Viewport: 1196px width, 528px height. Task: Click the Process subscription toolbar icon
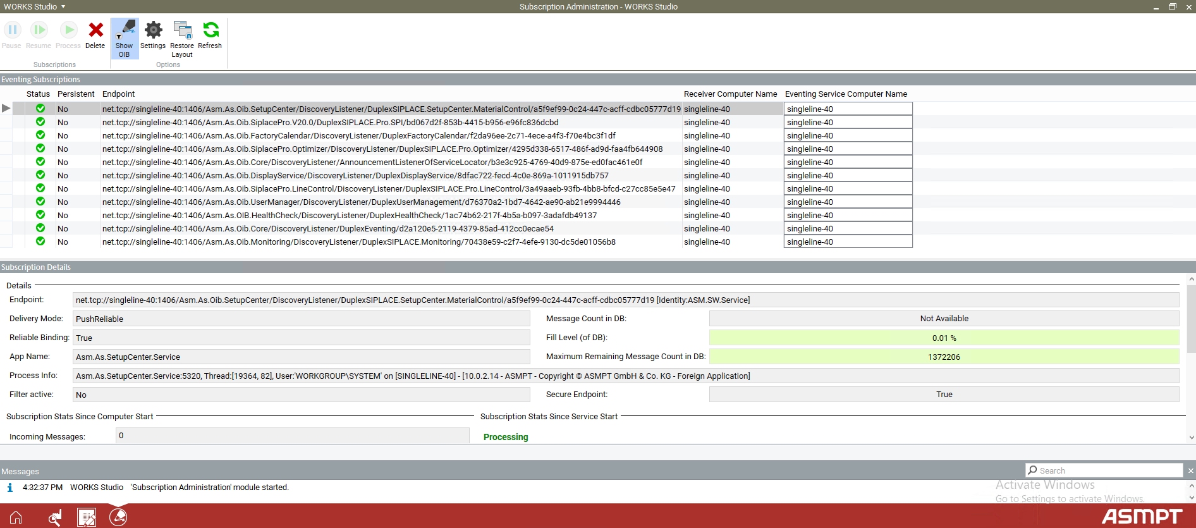tap(68, 30)
